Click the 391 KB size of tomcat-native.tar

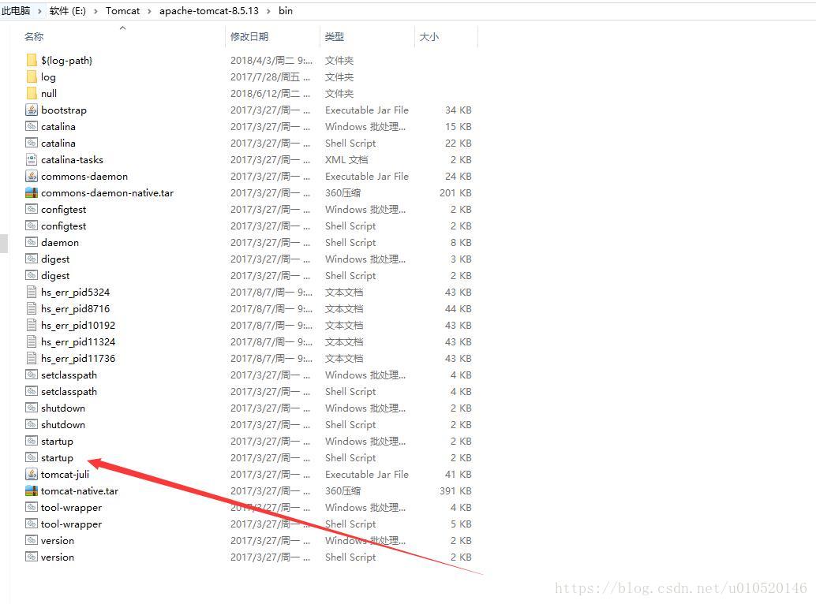click(x=455, y=490)
